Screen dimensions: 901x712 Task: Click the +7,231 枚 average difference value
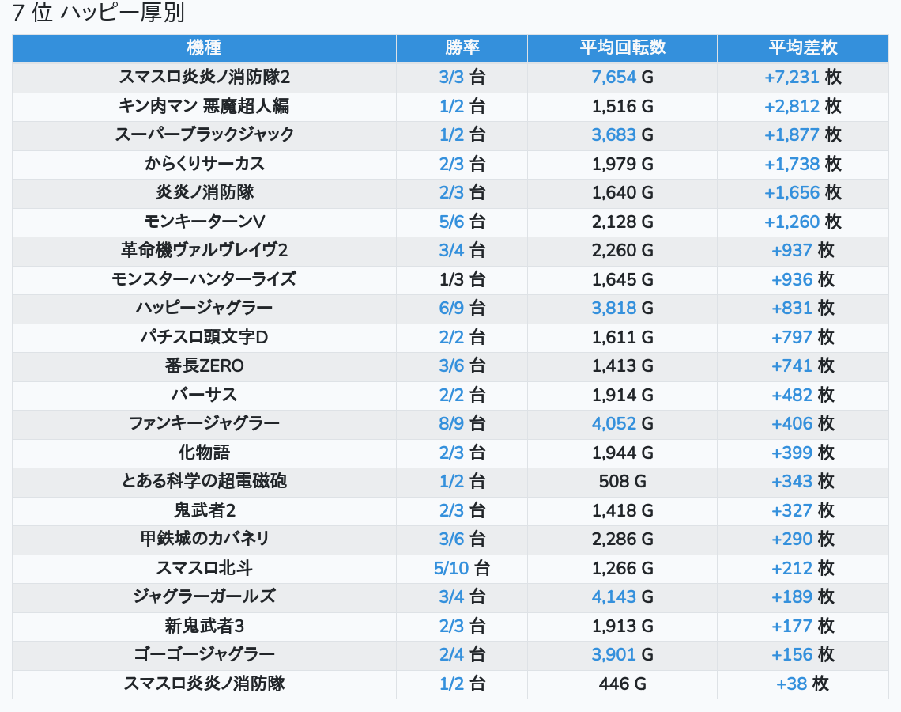point(802,77)
